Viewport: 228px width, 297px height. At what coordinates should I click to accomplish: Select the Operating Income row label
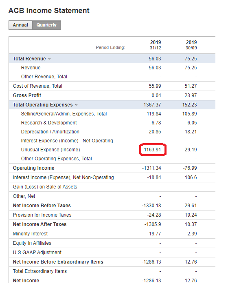click(33, 168)
